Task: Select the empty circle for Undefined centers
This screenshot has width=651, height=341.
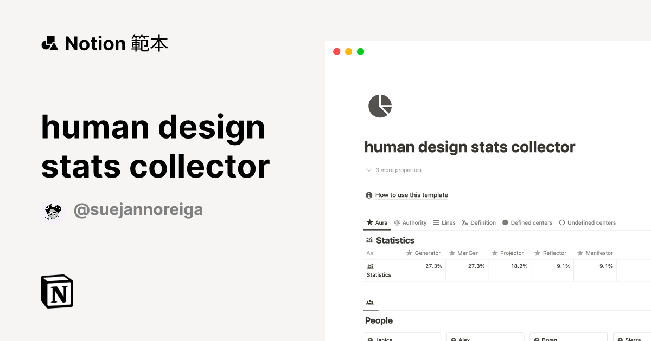Action: [562, 222]
